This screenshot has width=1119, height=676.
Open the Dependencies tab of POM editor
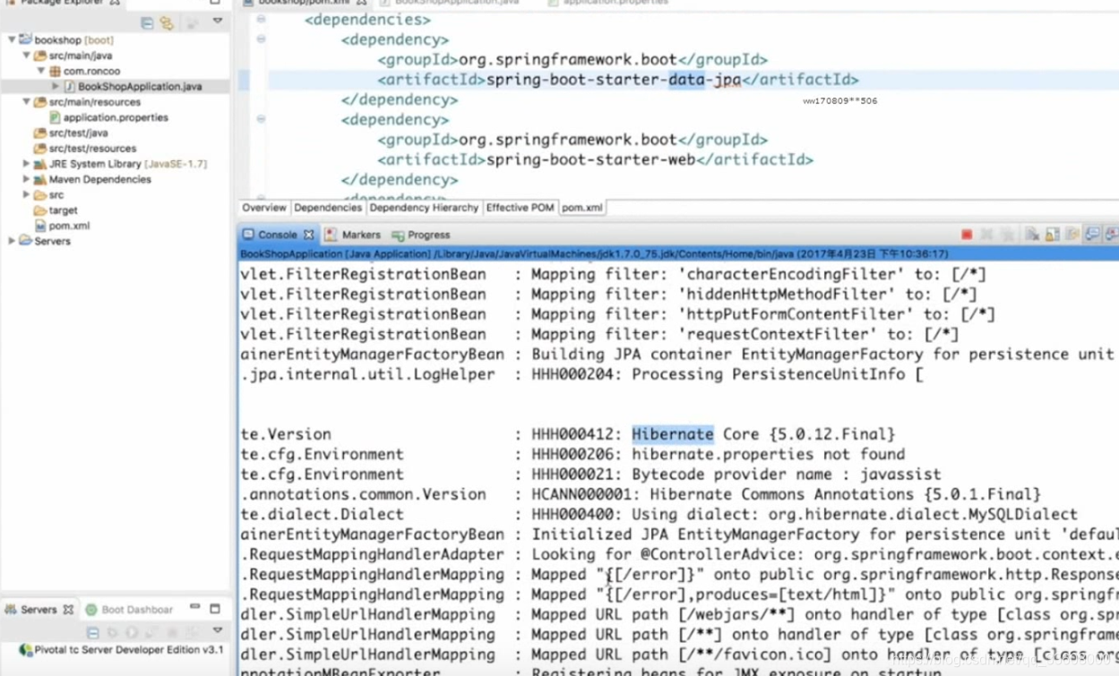tap(328, 208)
